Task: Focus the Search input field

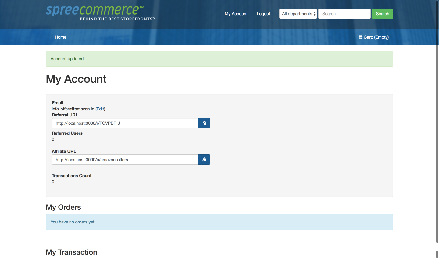Action: [344, 14]
